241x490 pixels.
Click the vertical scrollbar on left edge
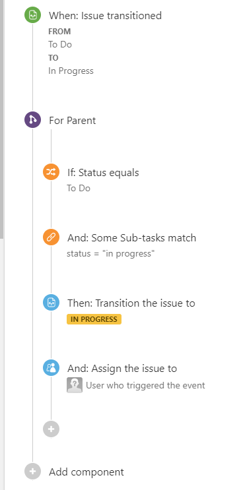pos(2,119)
